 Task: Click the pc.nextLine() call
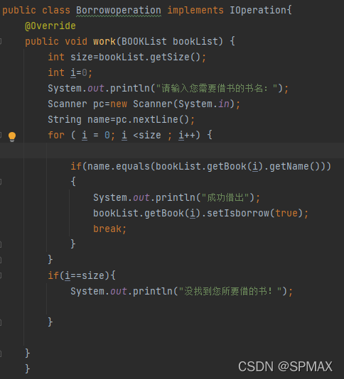[153, 120]
